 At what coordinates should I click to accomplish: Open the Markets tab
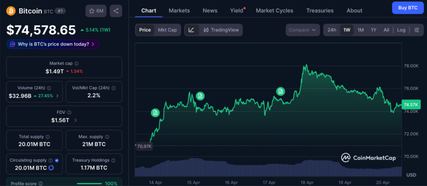click(179, 10)
